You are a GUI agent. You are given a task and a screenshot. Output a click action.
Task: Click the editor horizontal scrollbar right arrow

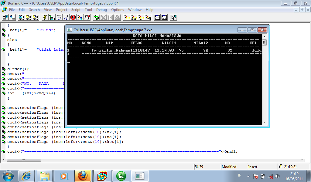302,160
